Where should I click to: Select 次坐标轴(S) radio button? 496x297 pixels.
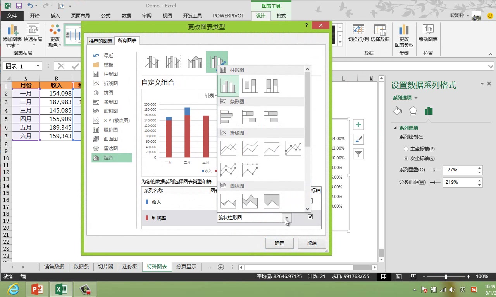(406, 159)
